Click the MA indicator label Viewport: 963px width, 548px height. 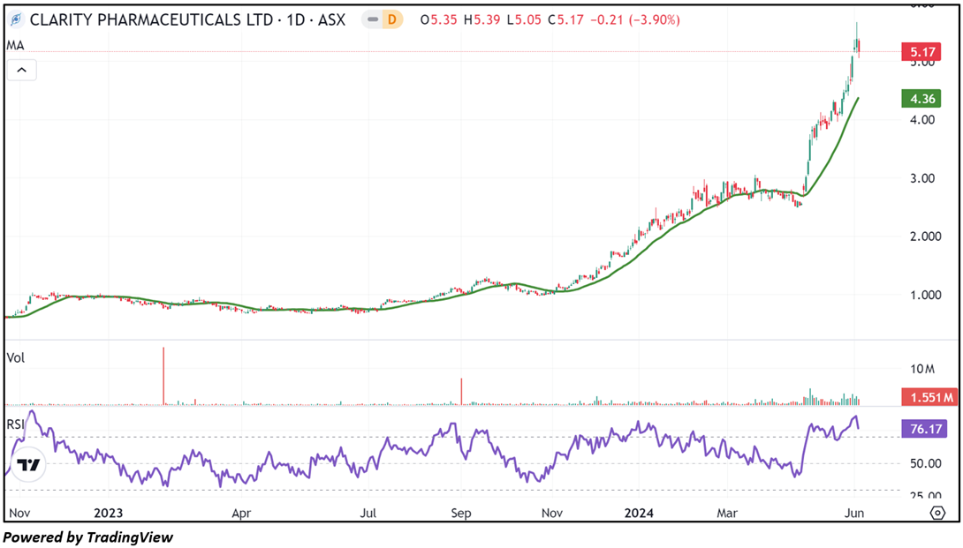15,45
